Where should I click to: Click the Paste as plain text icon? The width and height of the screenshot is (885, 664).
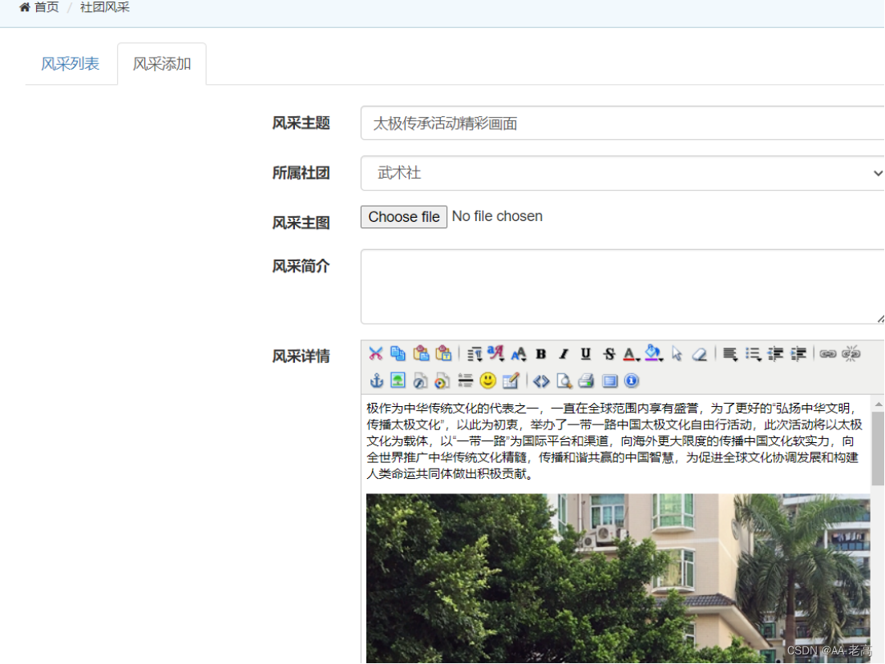point(443,354)
